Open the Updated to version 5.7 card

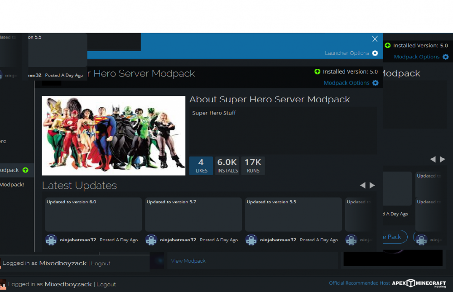(x=193, y=214)
